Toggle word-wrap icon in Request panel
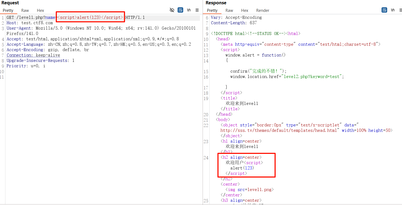The width and height of the screenshot is (402, 205). pyautogui.click(x=180, y=10)
